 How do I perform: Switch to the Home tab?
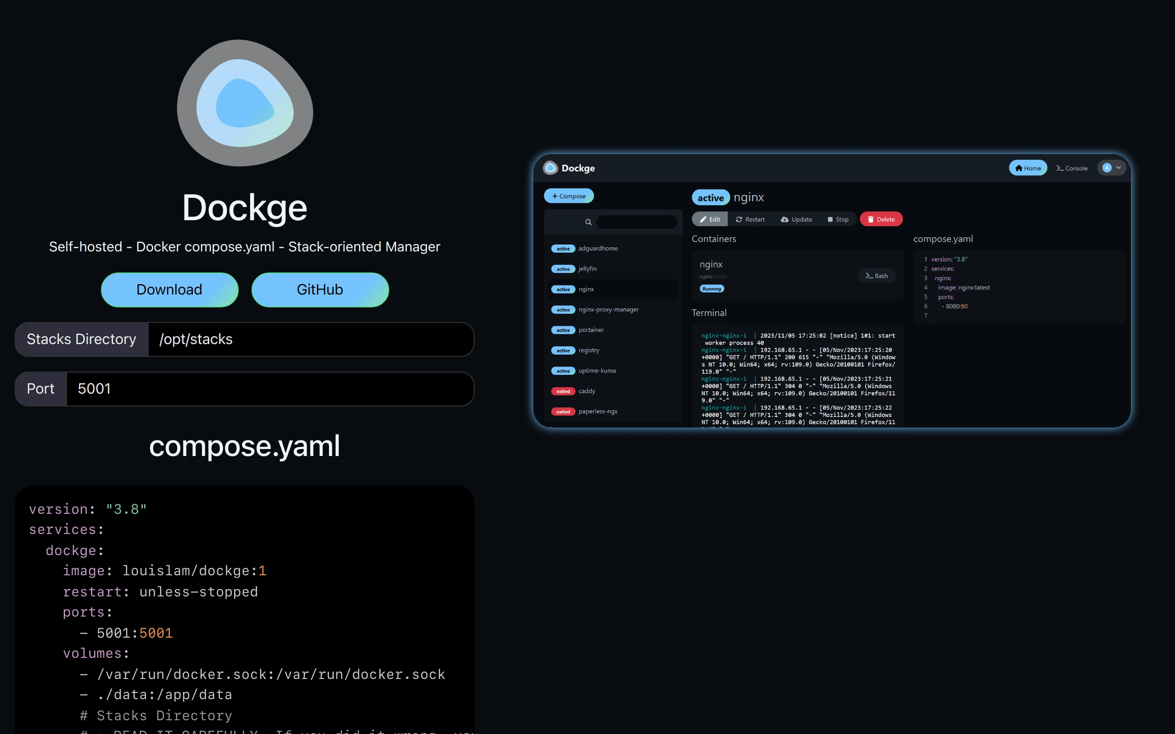[1027, 168]
